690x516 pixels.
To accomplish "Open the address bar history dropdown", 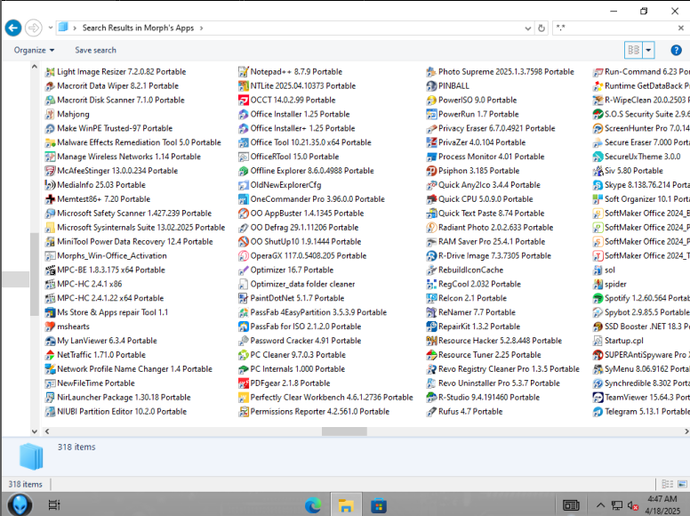I will (x=527, y=28).
